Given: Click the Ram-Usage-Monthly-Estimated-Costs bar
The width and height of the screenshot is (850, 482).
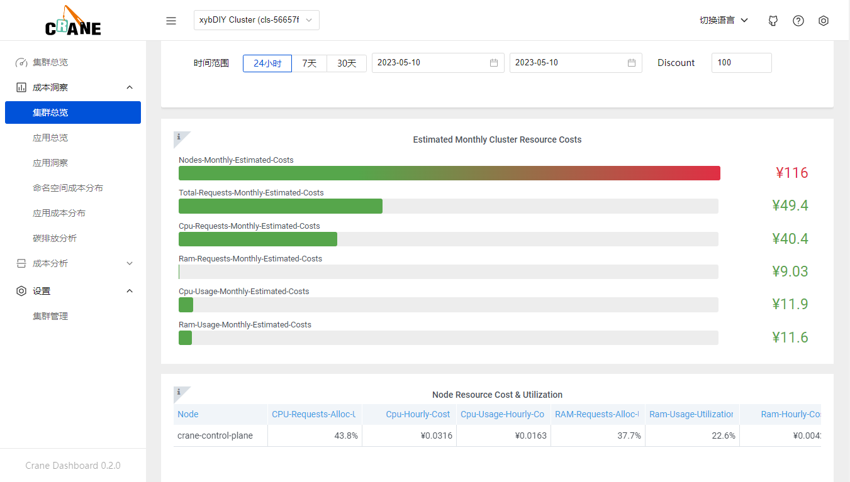Looking at the screenshot, I should click(x=449, y=337).
